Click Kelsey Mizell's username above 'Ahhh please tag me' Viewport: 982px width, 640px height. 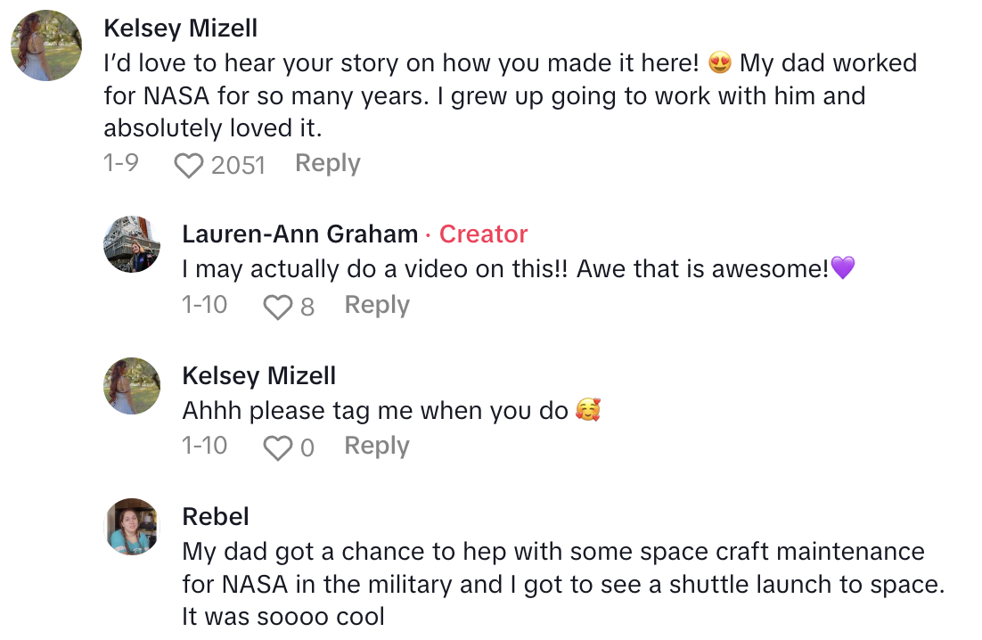pyautogui.click(x=258, y=376)
